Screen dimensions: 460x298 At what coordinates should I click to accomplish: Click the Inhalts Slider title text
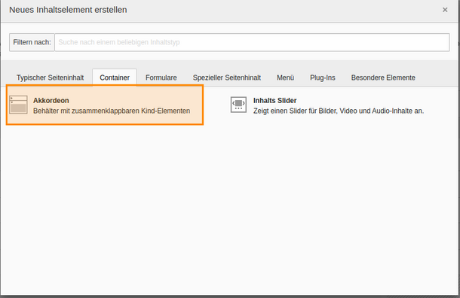tap(275, 100)
